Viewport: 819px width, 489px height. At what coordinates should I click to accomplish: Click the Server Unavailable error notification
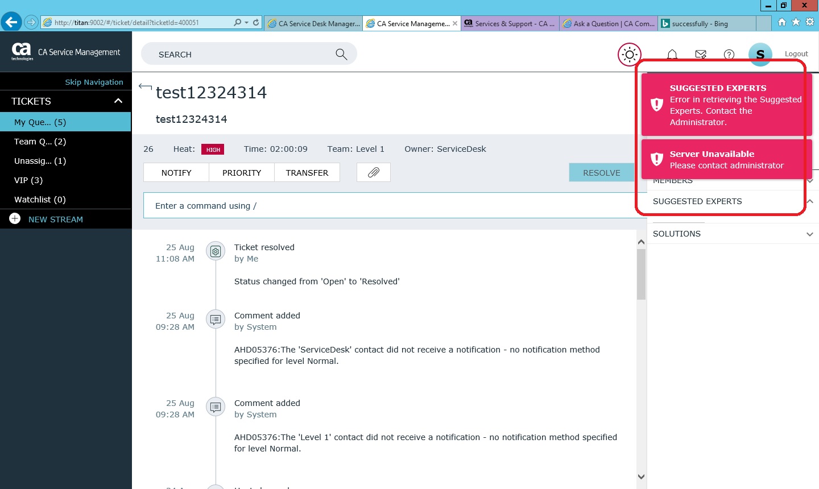(x=727, y=159)
